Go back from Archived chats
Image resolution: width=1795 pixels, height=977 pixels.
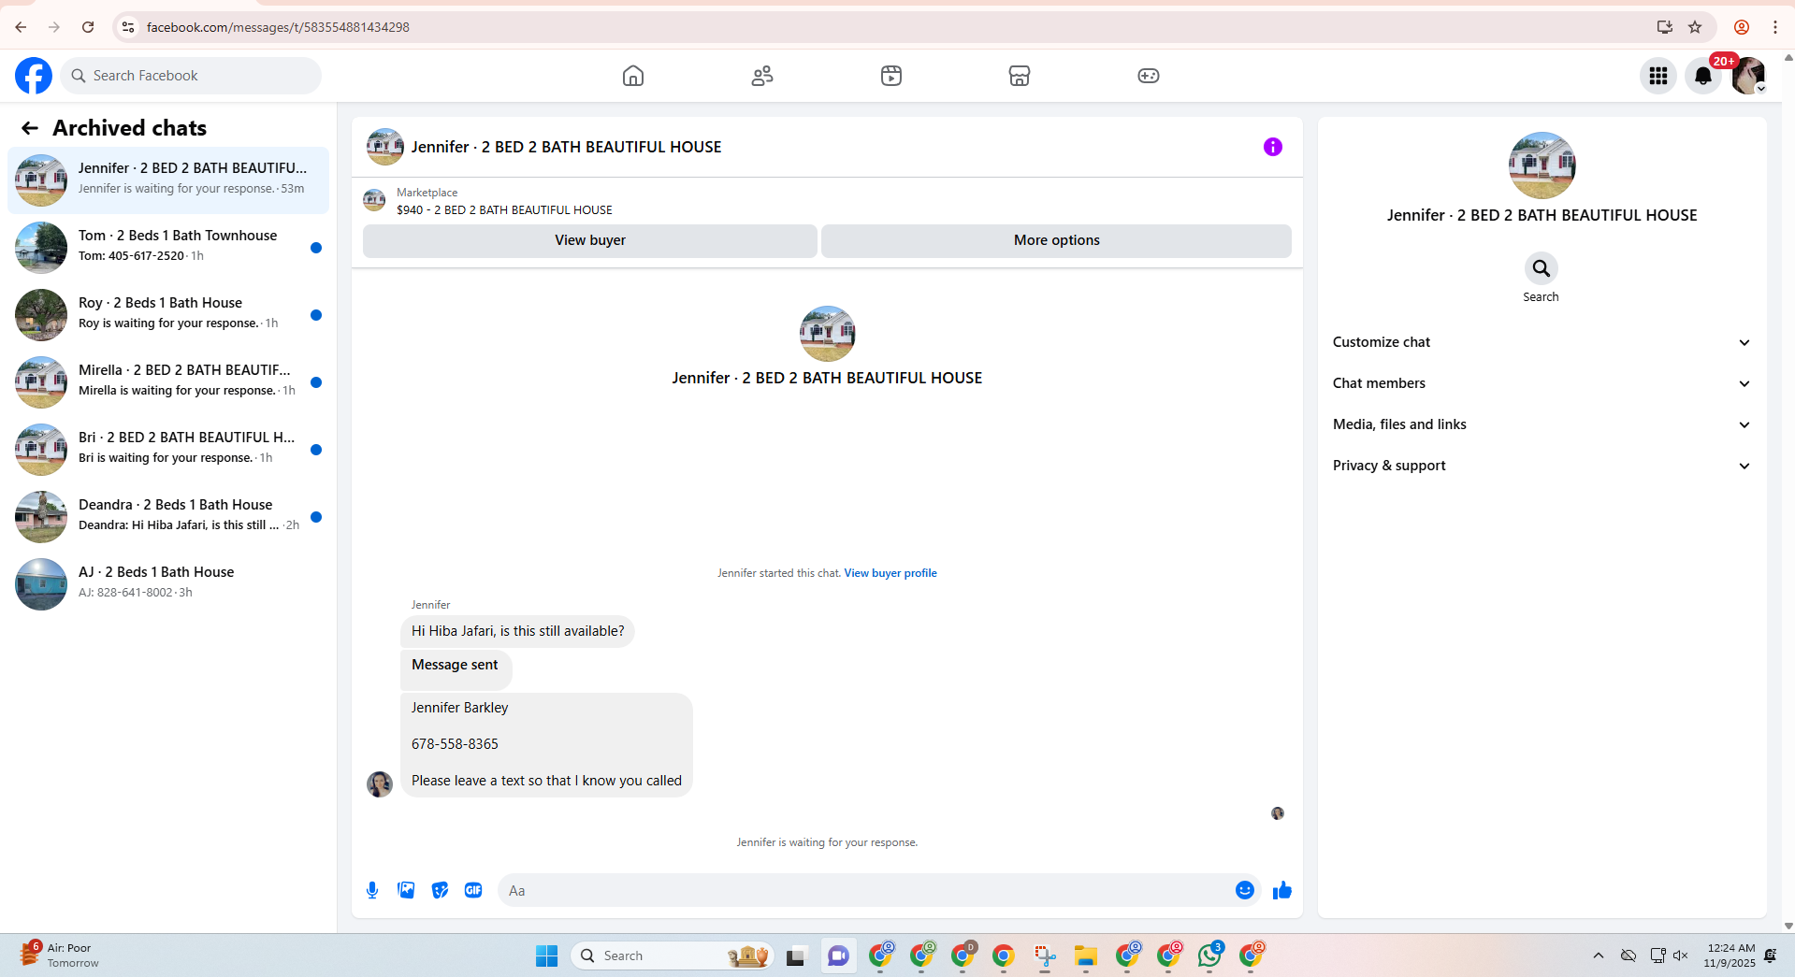(x=30, y=128)
